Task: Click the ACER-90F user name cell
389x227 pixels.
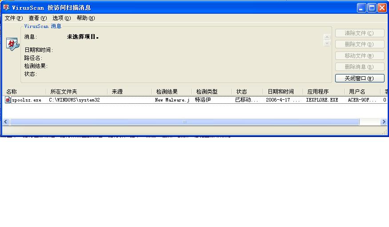Action: pyautogui.click(x=362, y=100)
